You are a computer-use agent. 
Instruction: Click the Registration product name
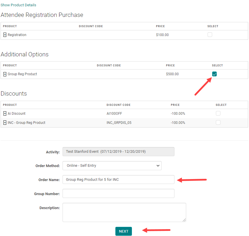[17, 35]
